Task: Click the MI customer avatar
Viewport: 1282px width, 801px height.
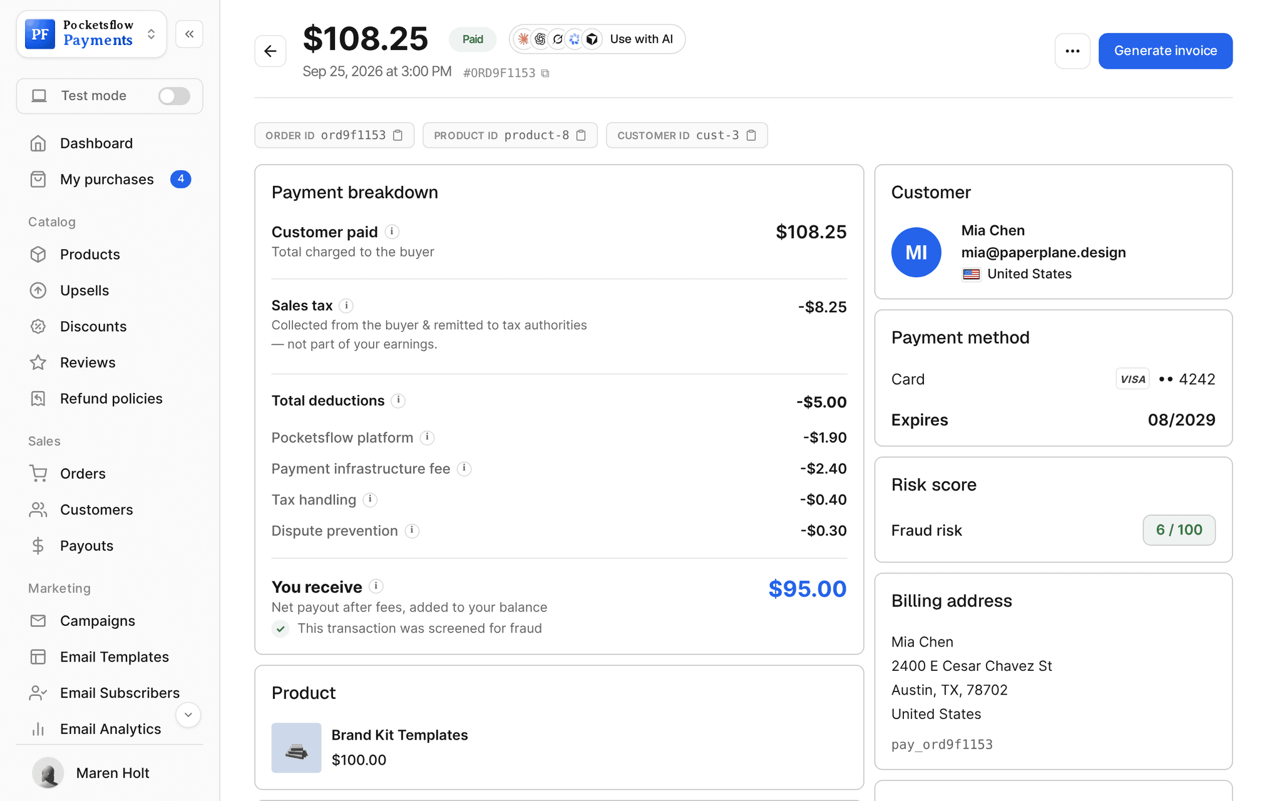Action: [916, 252]
